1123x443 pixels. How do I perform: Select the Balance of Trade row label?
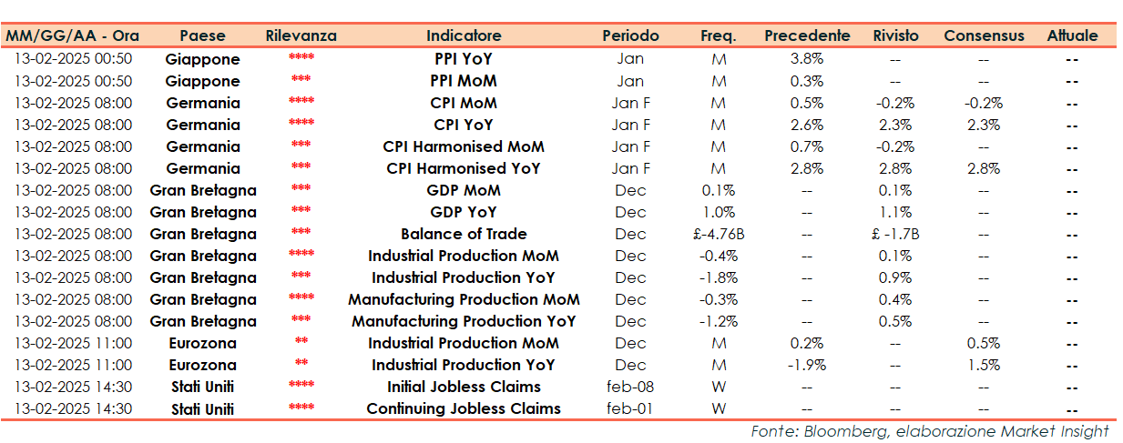[x=464, y=234]
